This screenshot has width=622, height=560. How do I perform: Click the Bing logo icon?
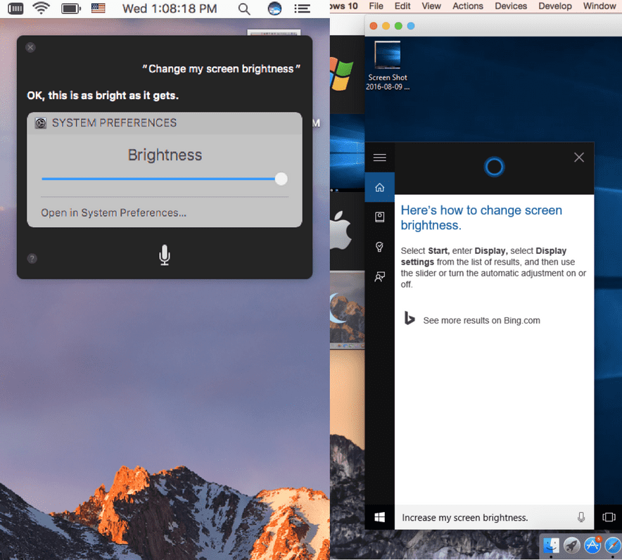tap(409, 319)
